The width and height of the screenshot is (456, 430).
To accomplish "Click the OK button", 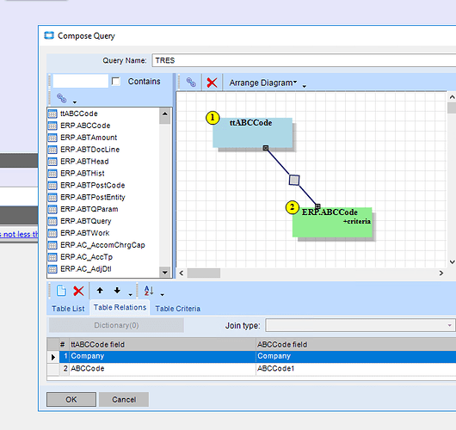I will [71, 400].
